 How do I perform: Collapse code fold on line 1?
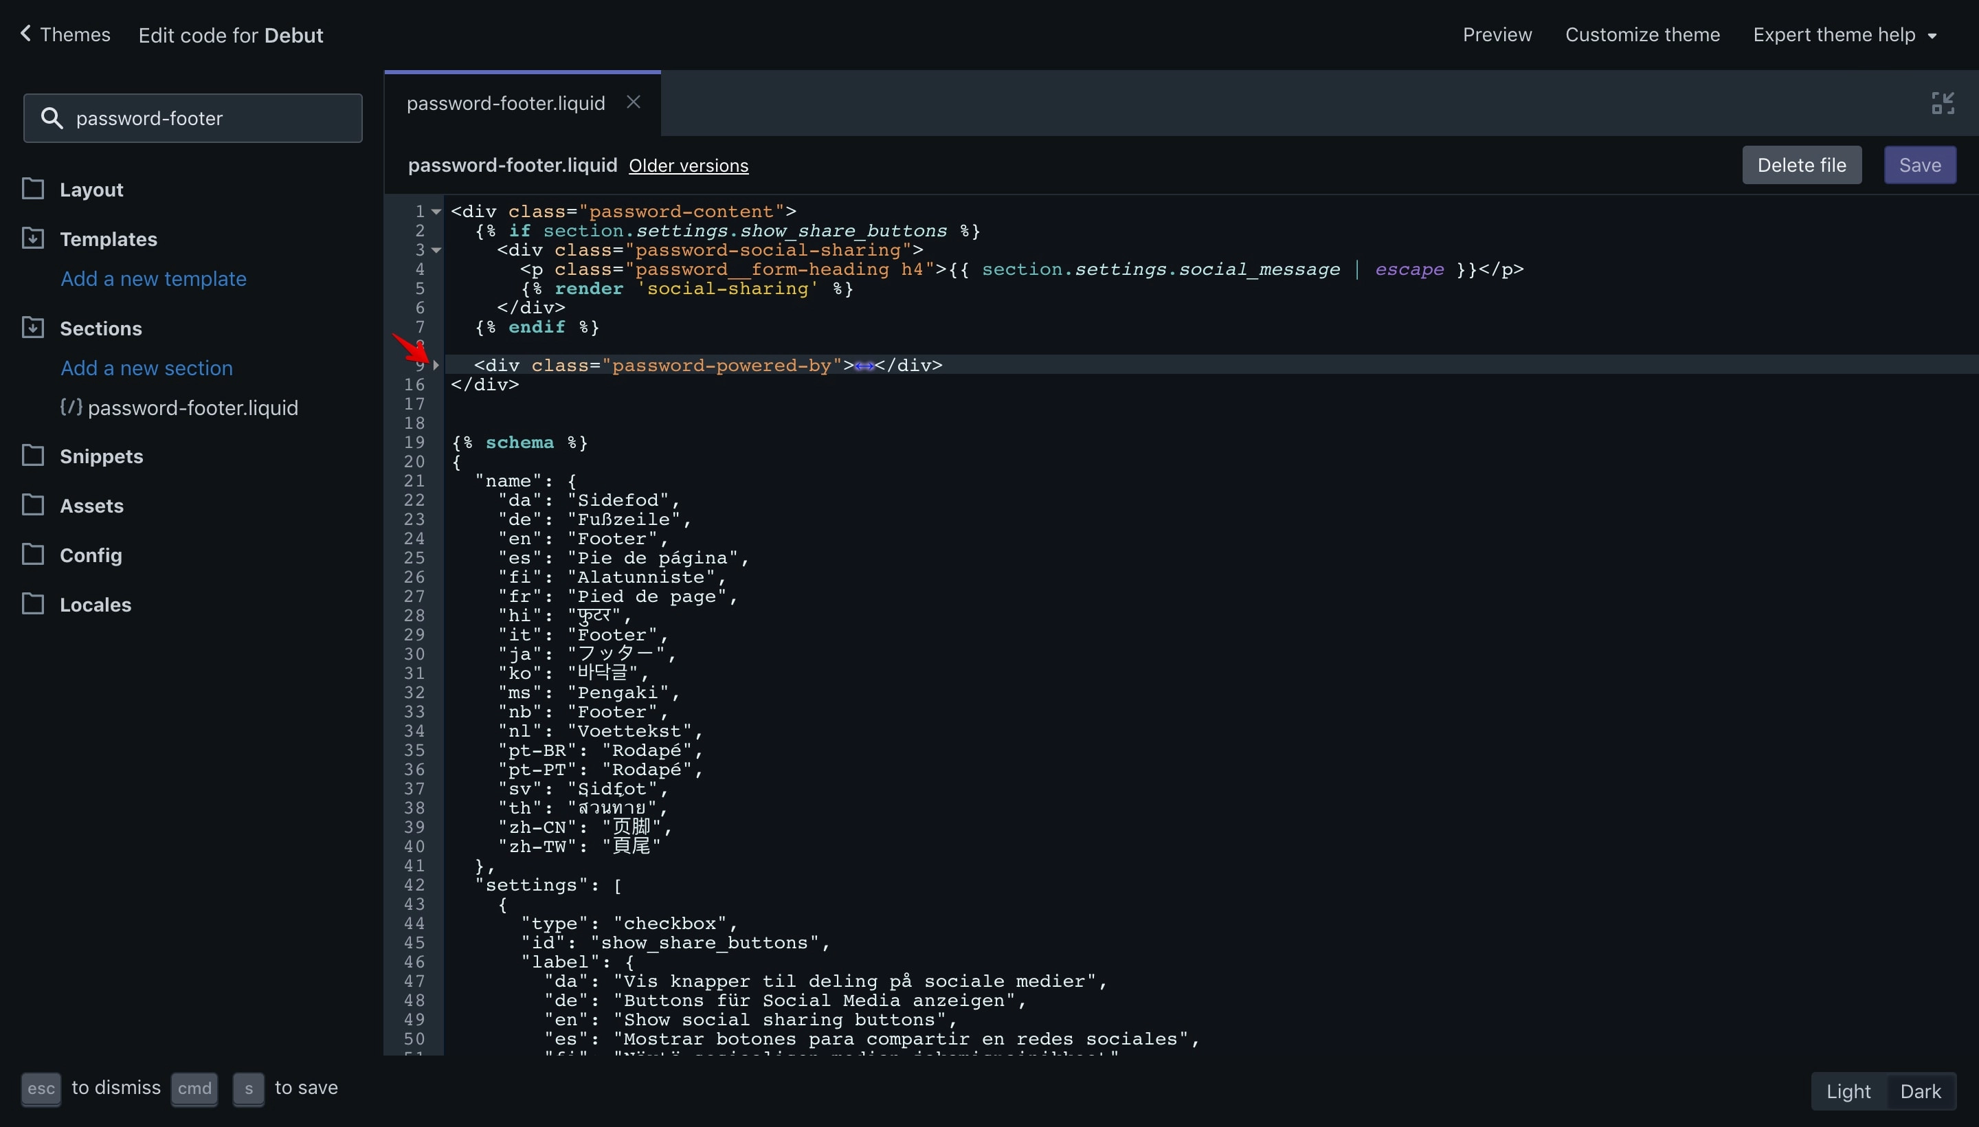tap(436, 212)
